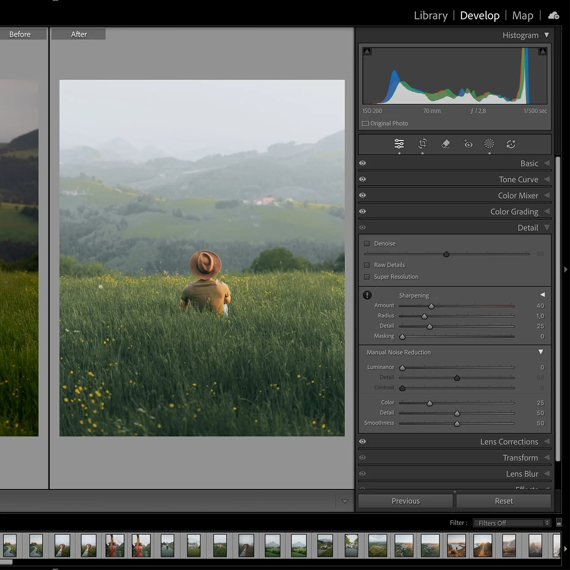Select the Crop overlay tool
570x570 pixels.
(x=422, y=144)
